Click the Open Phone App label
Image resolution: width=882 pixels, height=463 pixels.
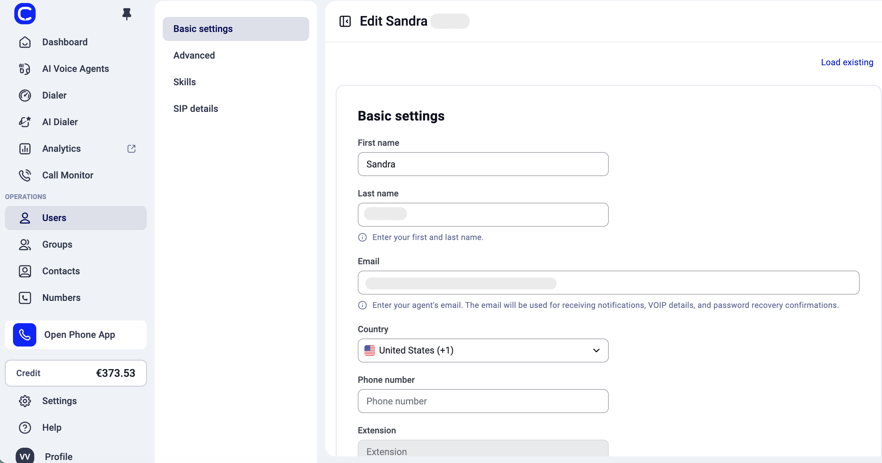[x=80, y=335]
